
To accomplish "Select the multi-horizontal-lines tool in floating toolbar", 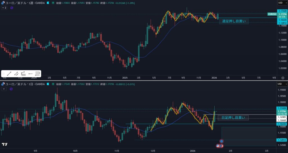I will tap(37, 74).
